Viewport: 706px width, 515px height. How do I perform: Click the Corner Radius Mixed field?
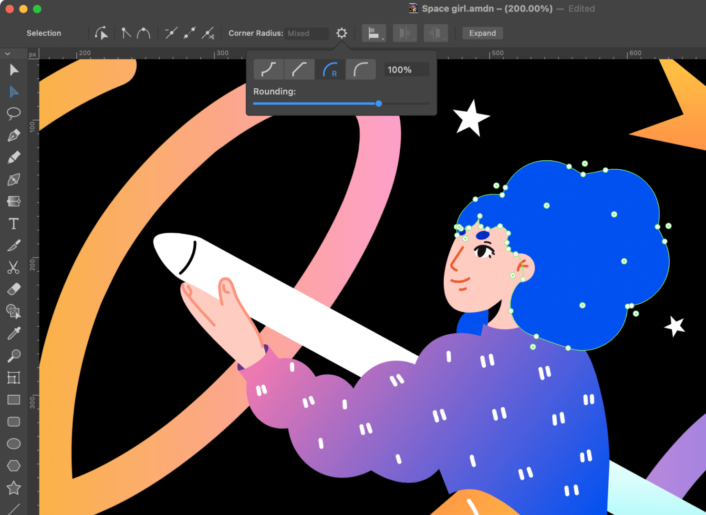point(307,33)
